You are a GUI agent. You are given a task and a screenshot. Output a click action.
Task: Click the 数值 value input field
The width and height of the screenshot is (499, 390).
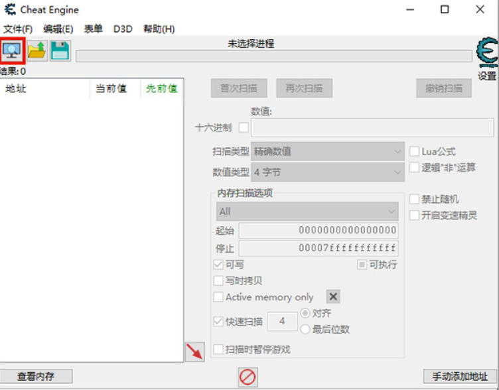372,127
